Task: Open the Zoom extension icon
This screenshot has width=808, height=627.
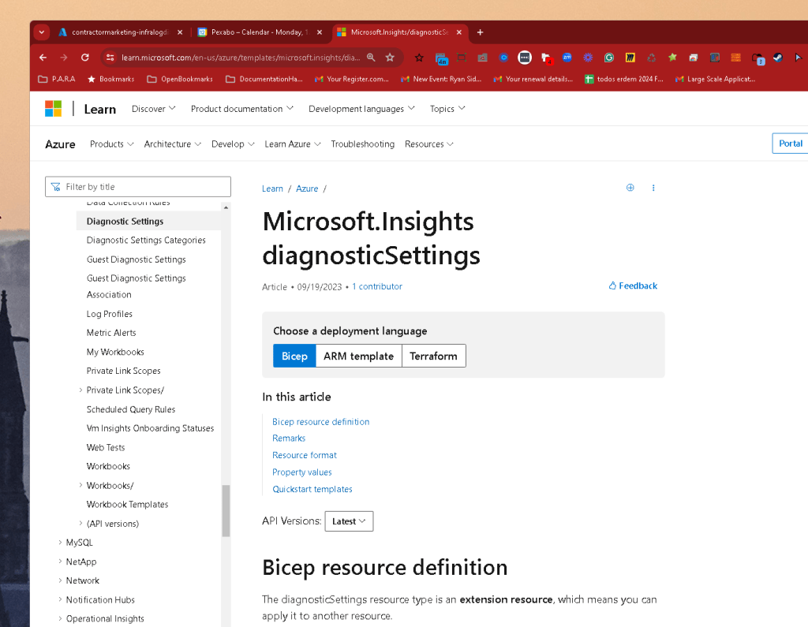Action: point(567,58)
